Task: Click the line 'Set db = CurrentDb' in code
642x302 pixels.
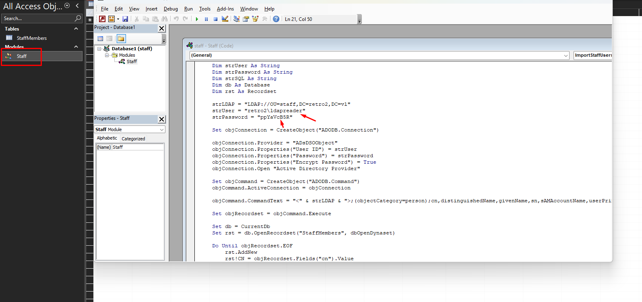Action: coord(241,227)
